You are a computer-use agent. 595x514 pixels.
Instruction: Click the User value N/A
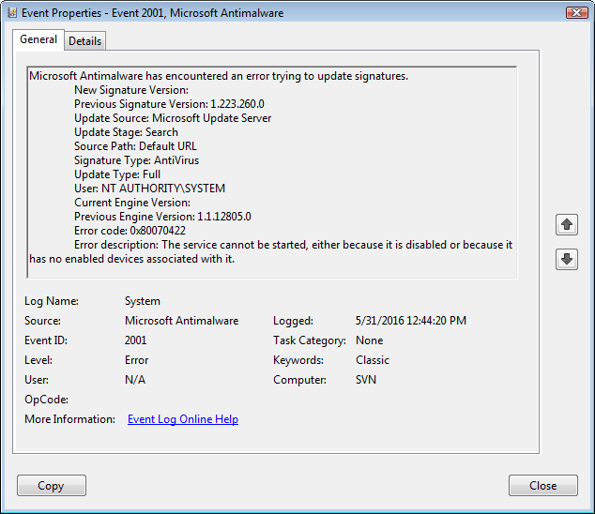click(x=135, y=380)
